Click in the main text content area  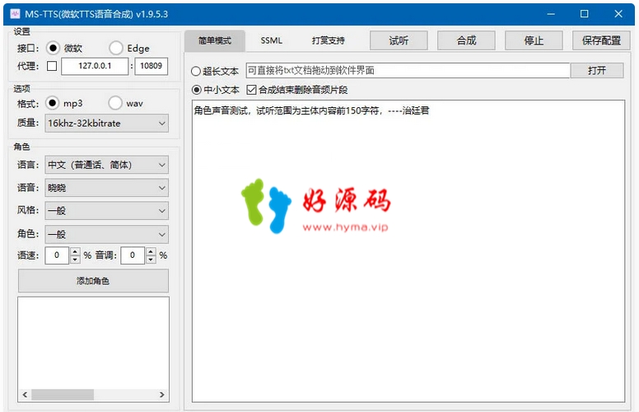coord(408,251)
